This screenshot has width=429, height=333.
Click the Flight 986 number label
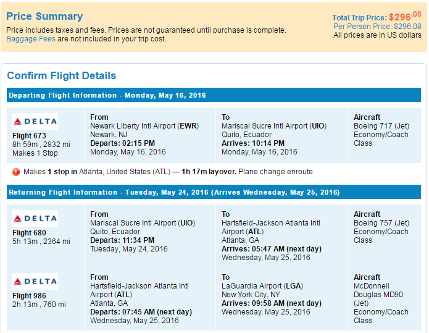coord(29,296)
